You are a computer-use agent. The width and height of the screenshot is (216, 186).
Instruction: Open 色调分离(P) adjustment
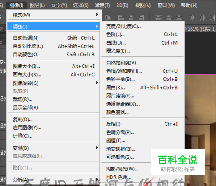[x=142, y=132]
